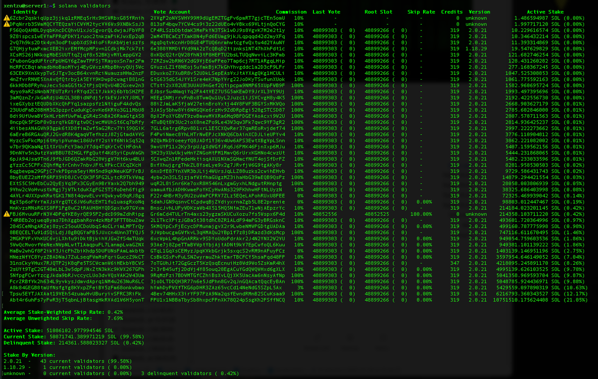Click the "Commission" column header

[x=292, y=11]
